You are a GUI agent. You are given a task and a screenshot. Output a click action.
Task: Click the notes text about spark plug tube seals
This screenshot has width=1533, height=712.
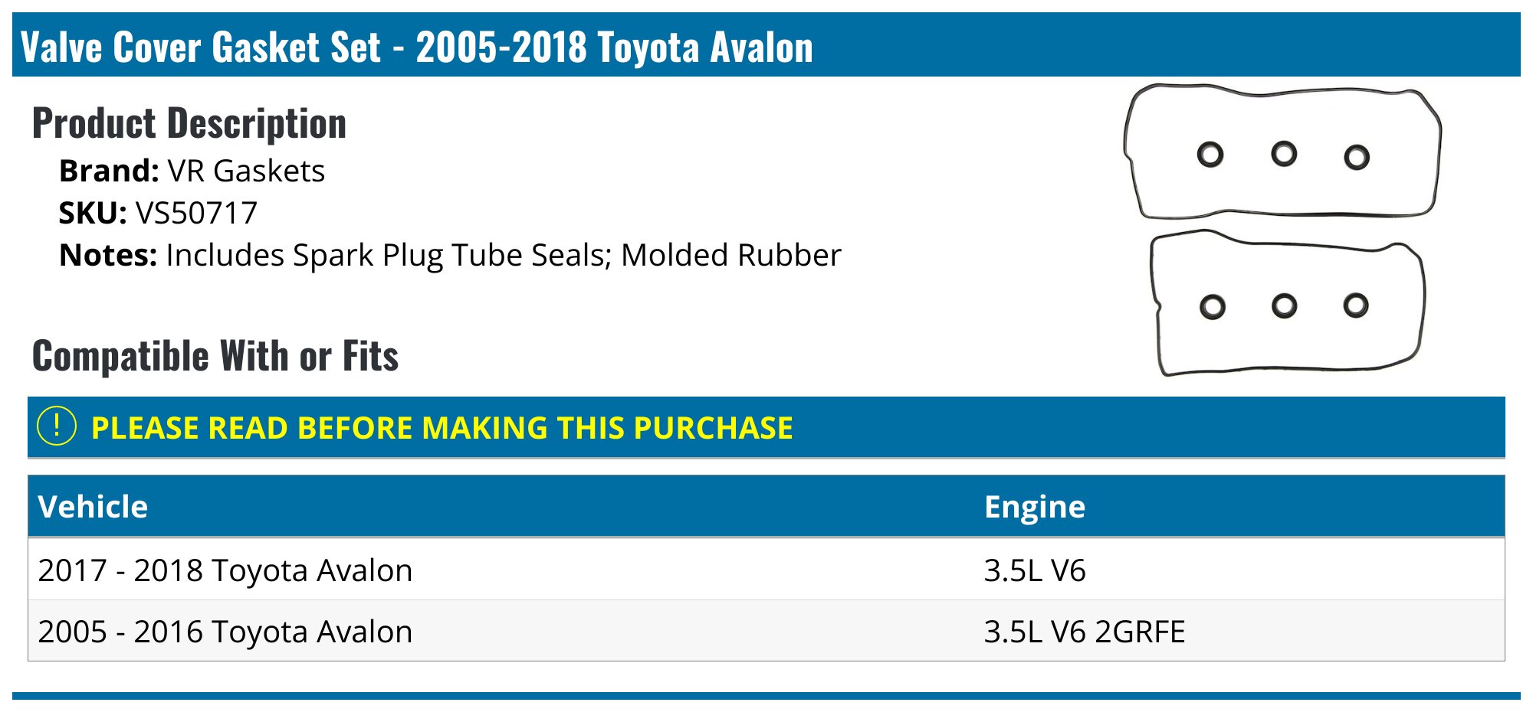(x=503, y=255)
